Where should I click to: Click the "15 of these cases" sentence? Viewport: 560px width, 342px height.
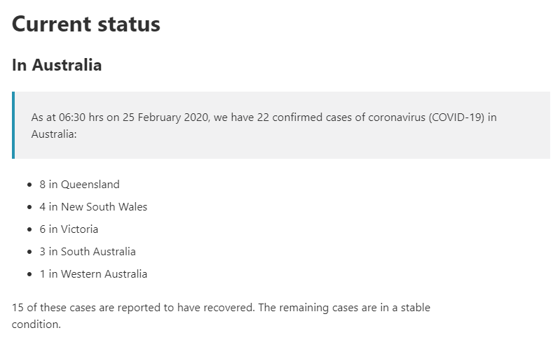point(134,308)
